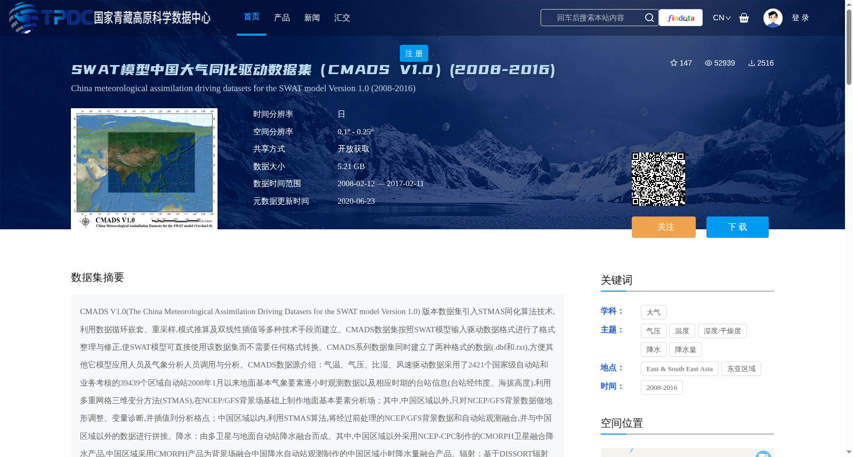
Task: Select the 降水量 theme tag
Action: (x=686, y=350)
